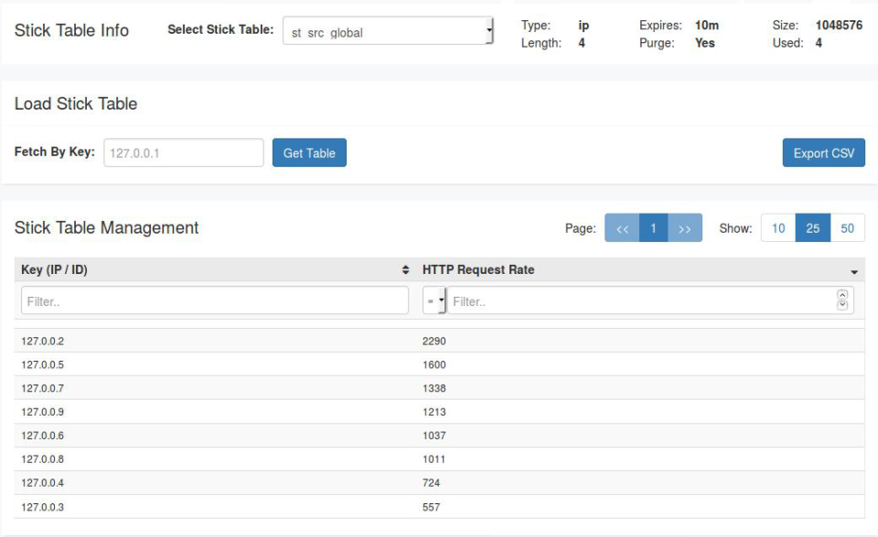Show 50 rows per page
The width and height of the screenshot is (878, 537).
click(846, 227)
